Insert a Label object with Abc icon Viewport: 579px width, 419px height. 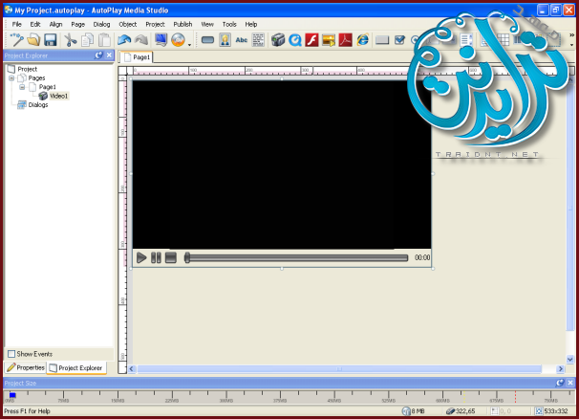(242, 39)
